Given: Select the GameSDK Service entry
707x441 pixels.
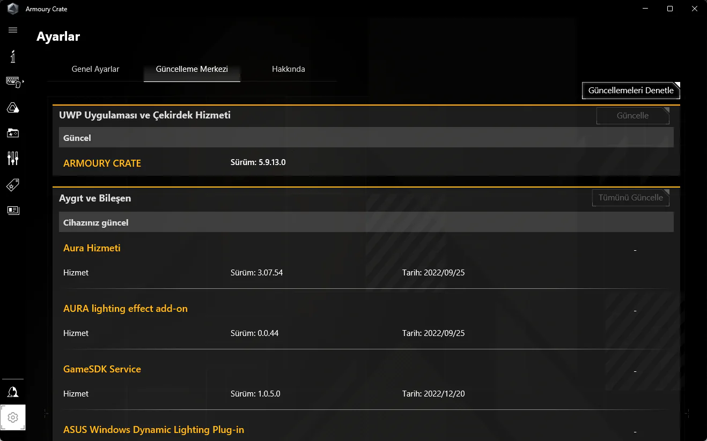Looking at the screenshot, I should (102, 369).
